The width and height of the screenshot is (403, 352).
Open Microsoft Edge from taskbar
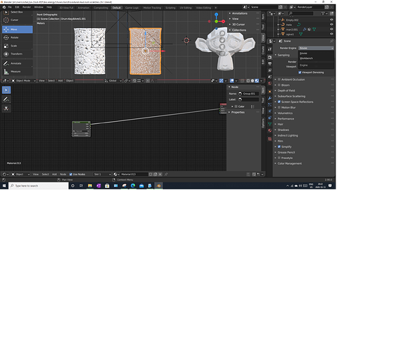coord(133,186)
